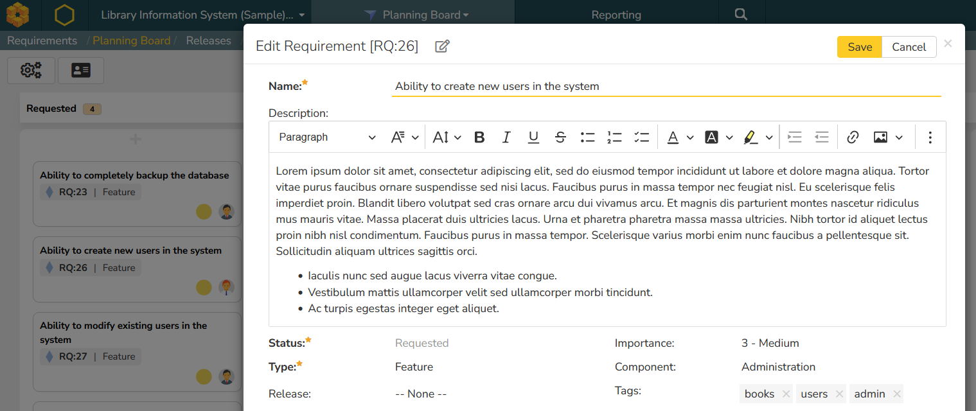Screen dimensions: 976x411
Task: Insert a to-do checklist
Action: coord(641,137)
